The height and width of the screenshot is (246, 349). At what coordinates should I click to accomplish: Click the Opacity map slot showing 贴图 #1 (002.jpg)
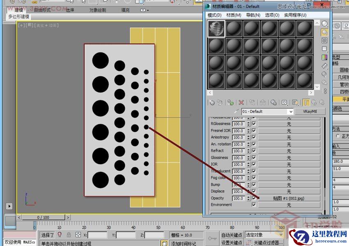288,198
